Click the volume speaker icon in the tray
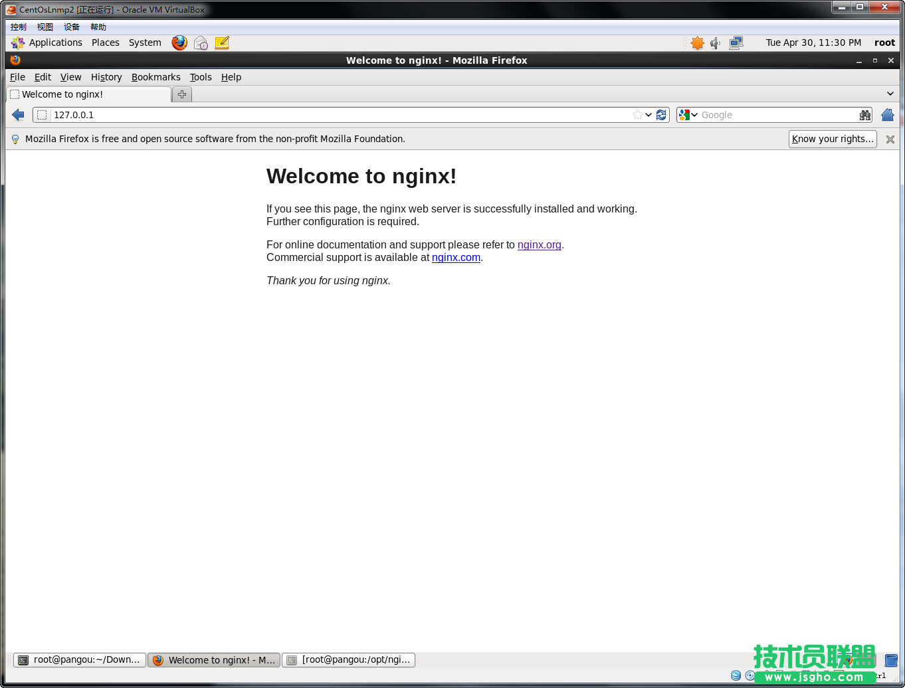This screenshot has height=688, width=905. 715,43
